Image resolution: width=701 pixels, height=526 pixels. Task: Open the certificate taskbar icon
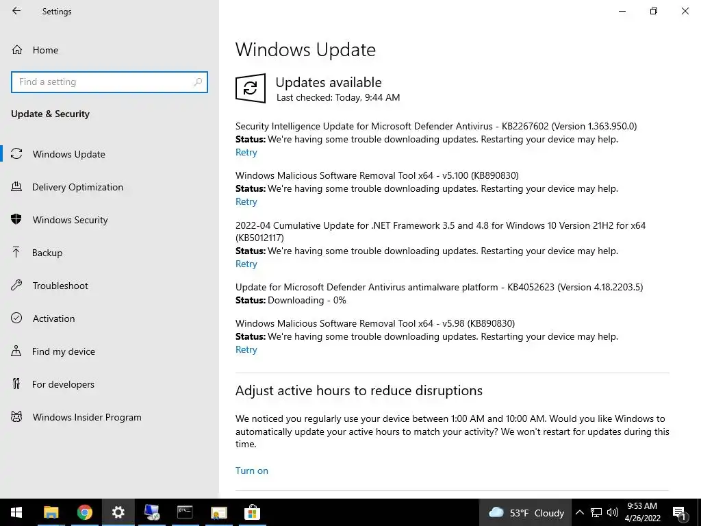[218, 512]
